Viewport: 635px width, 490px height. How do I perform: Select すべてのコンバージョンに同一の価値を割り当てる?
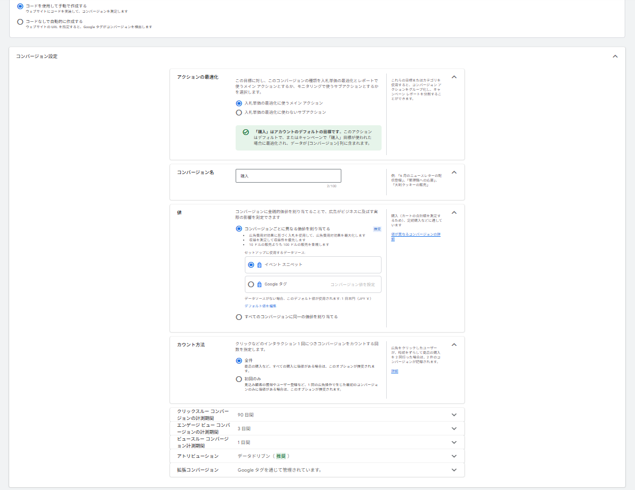pos(239,317)
